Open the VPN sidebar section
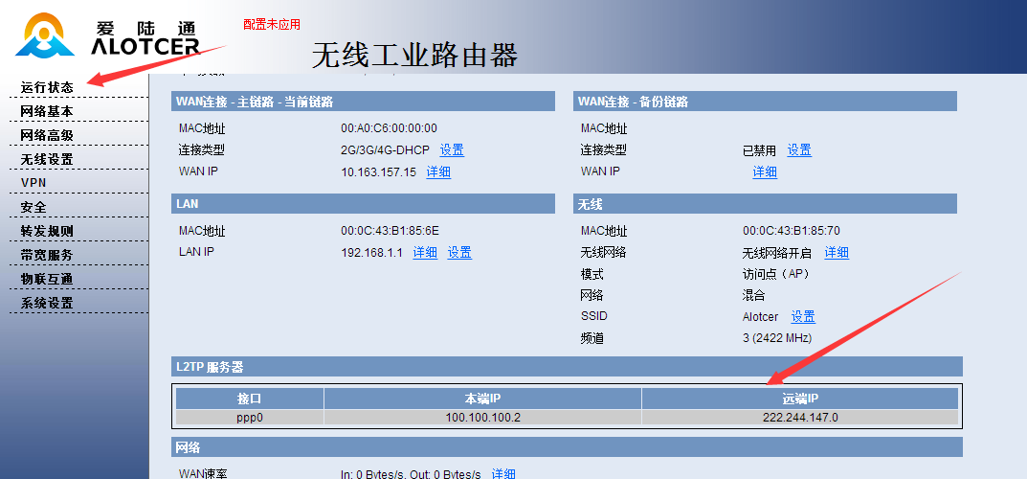Image resolution: width=1027 pixels, height=479 pixels. pyautogui.click(x=33, y=183)
